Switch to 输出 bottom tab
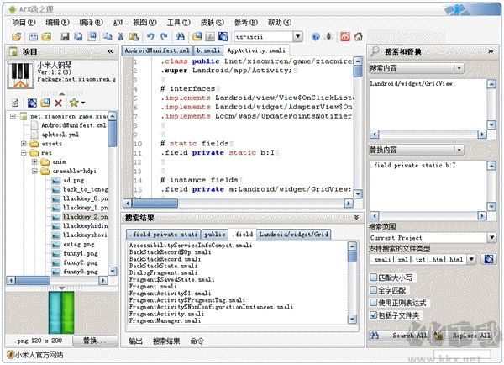Image resolution: width=504 pixels, height=365 pixels. (135, 341)
